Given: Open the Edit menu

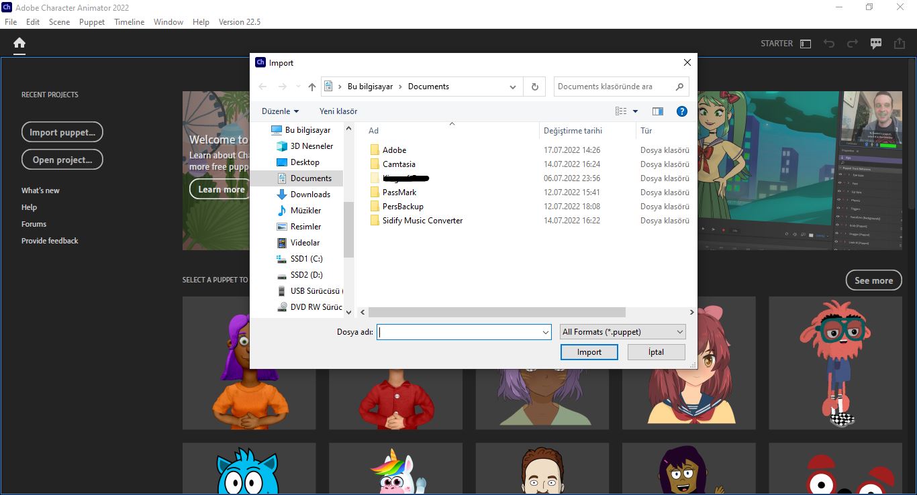Looking at the screenshot, I should (33, 22).
